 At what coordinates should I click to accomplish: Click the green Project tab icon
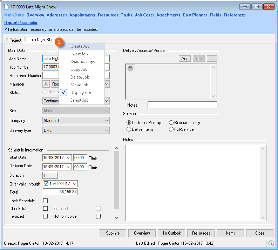pos(7,40)
